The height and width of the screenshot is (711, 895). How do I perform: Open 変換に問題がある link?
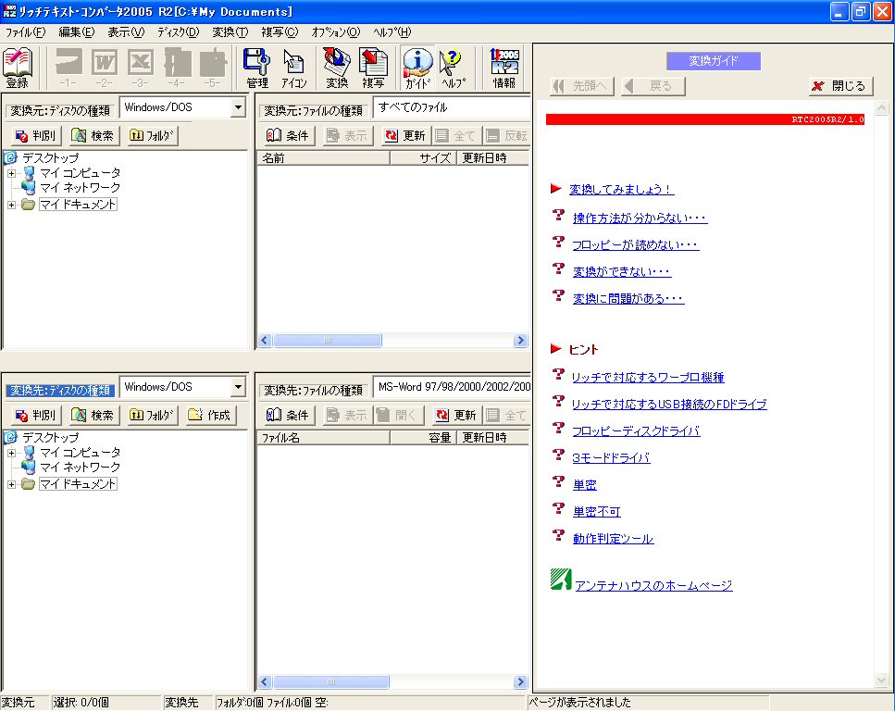(x=628, y=299)
